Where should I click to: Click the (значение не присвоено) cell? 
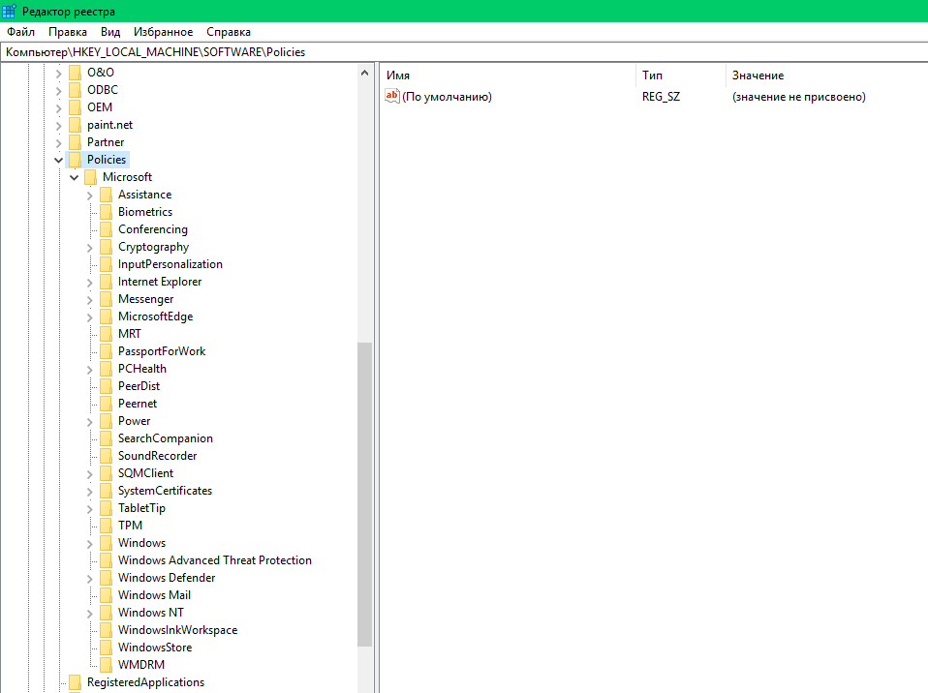coord(799,97)
